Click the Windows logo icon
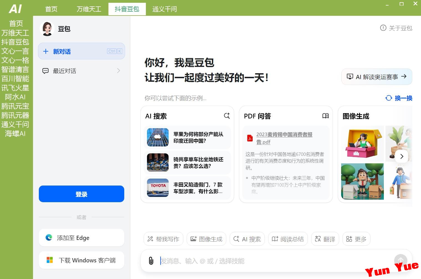421x279 pixels. click(x=50, y=260)
